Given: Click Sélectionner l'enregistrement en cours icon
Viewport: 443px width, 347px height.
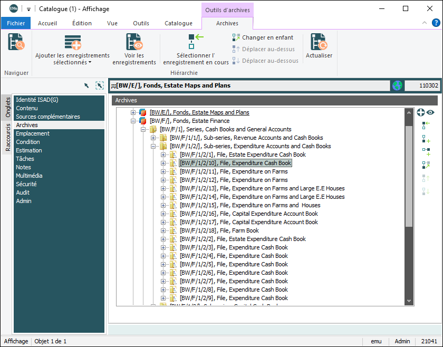Looking at the screenshot, I should (195, 42).
